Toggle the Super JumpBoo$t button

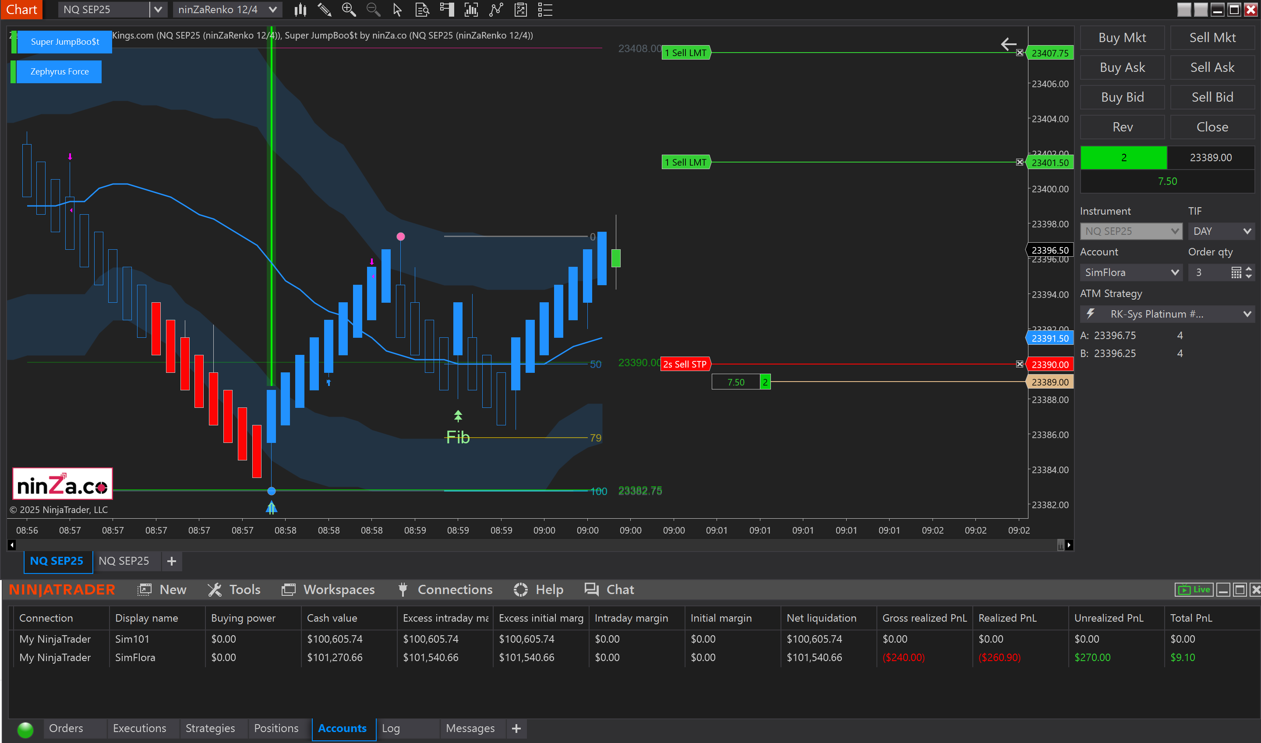pyautogui.click(x=64, y=42)
